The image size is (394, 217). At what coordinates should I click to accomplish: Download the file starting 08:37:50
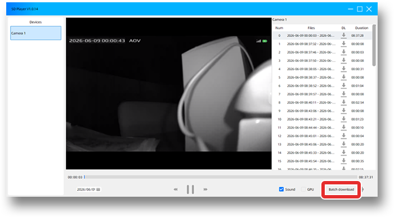[343, 61]
